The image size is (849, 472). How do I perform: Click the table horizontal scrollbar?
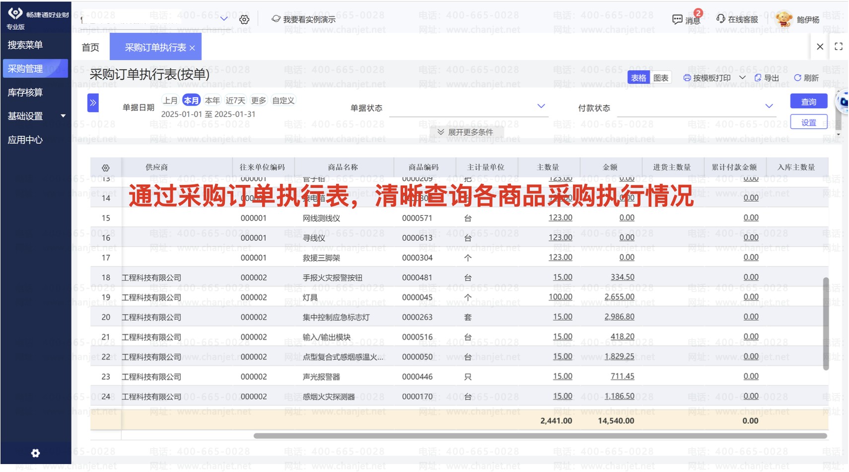[540, 436]
